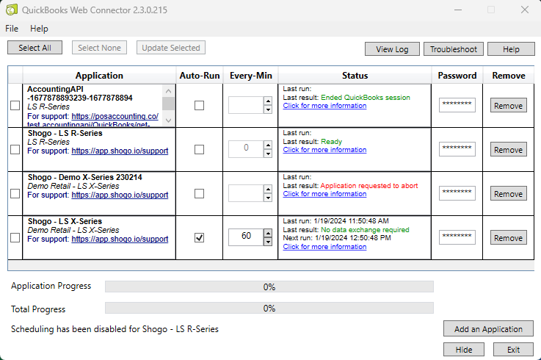Image resolution: width=541 pixels, height=360 pixels.
Task: Remove the Shogo - LS X-Series application
Action: [x=508, y=238]
